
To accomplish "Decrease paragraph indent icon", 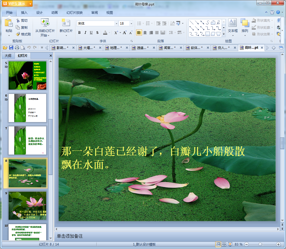I will pyautogui.click(x=158, y=23).
